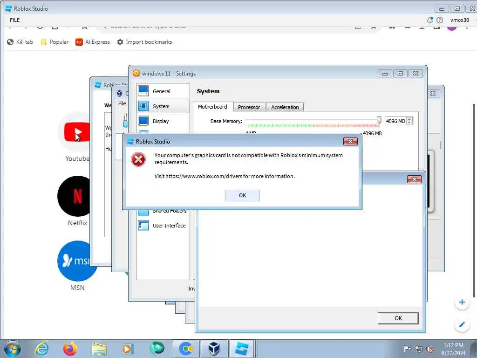Image resolution: width=477 pixels, height=358 pixels.
Task: Close the windows 11 Settings window
Action: point(416,73)
